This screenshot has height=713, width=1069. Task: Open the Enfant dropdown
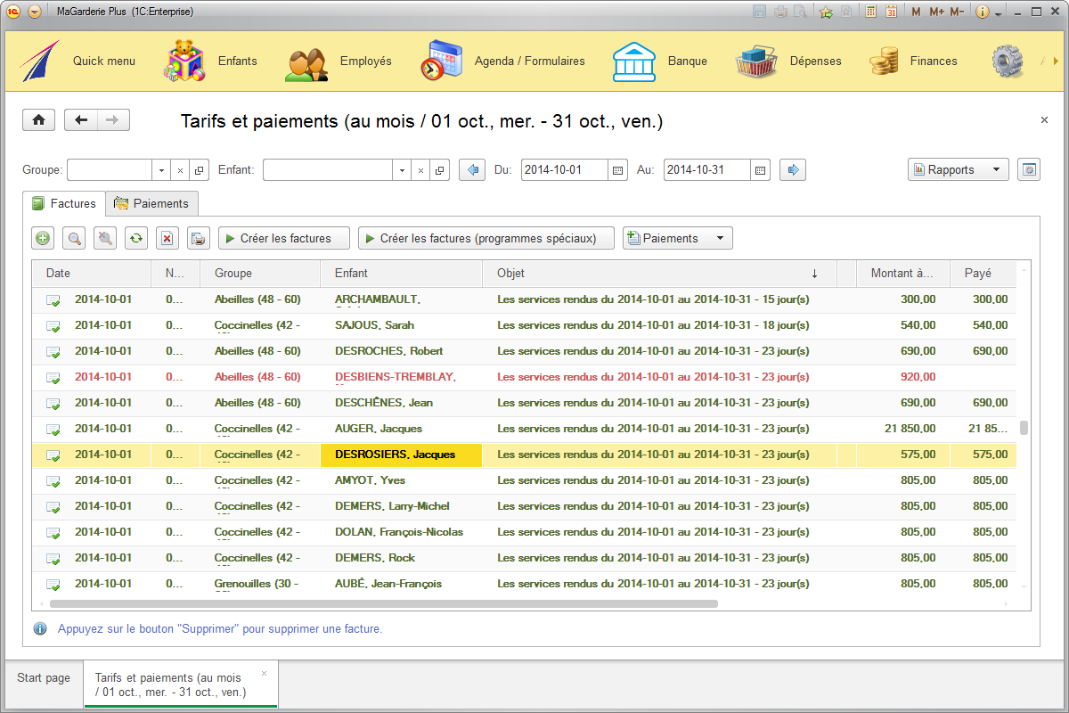pos(401,169)
